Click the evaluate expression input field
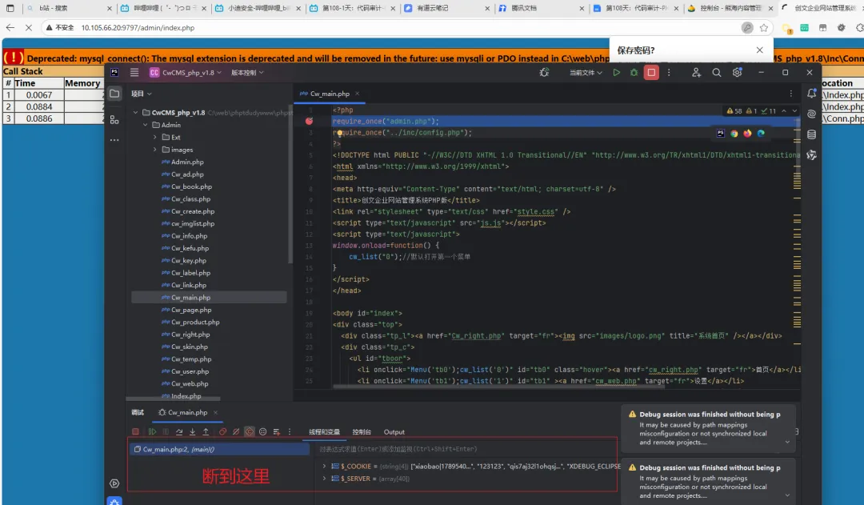Screen dimensions: 864x505 point(468,449)
